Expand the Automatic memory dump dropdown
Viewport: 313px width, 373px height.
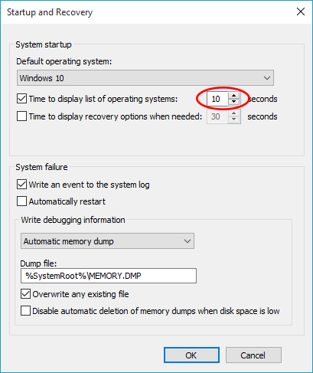[x=107, y=241]
